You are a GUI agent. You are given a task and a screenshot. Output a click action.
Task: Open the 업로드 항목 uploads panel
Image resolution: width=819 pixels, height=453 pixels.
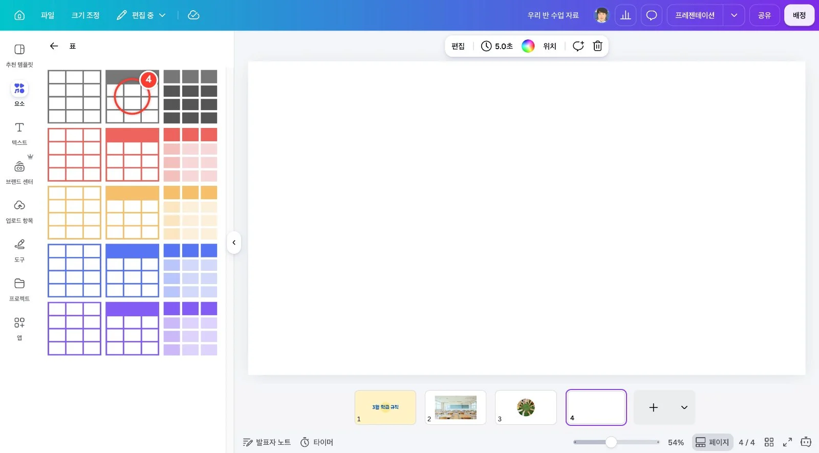coord(19,211)
